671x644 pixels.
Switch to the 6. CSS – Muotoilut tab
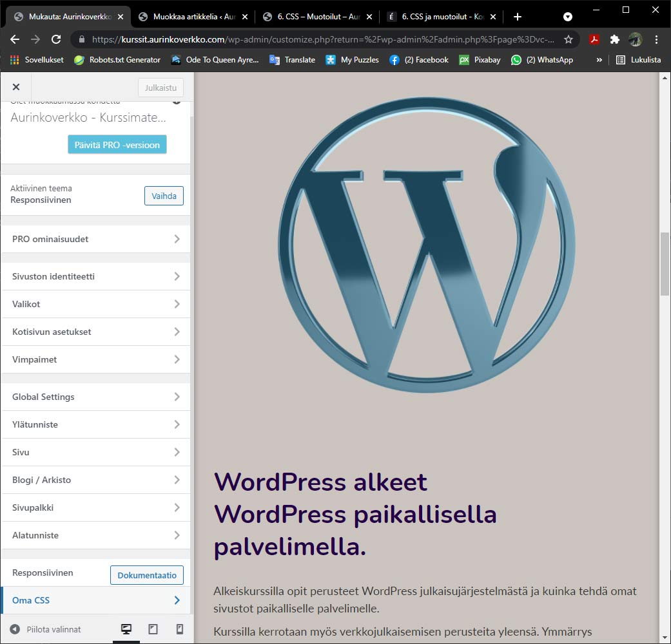(318, 17)
